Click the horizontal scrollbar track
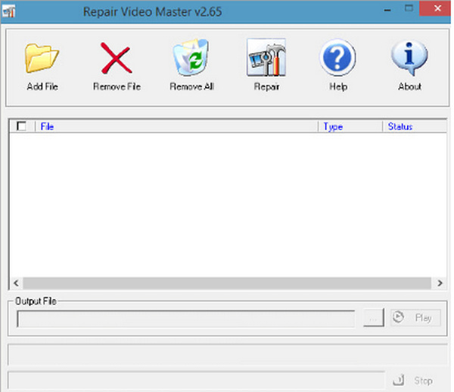454x392 pixels. pyautogui.click(x=227, y=283)
